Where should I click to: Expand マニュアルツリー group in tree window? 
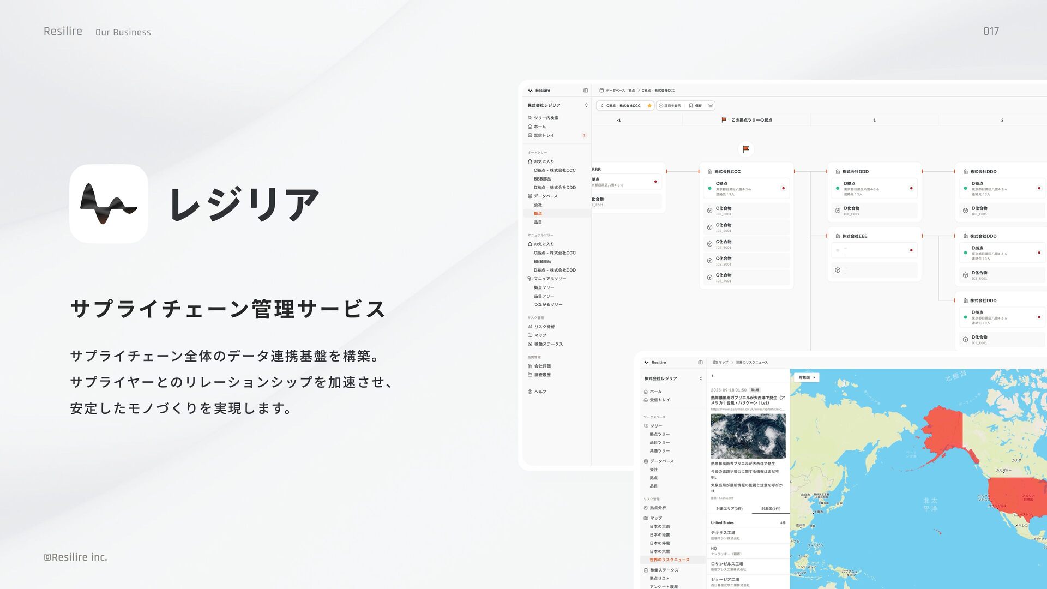[547, 279]
